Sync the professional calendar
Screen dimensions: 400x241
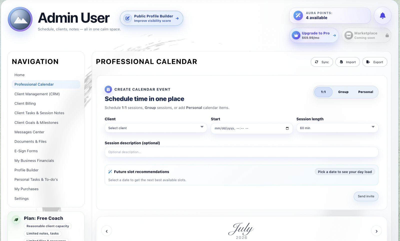click(x=322, y=62)
